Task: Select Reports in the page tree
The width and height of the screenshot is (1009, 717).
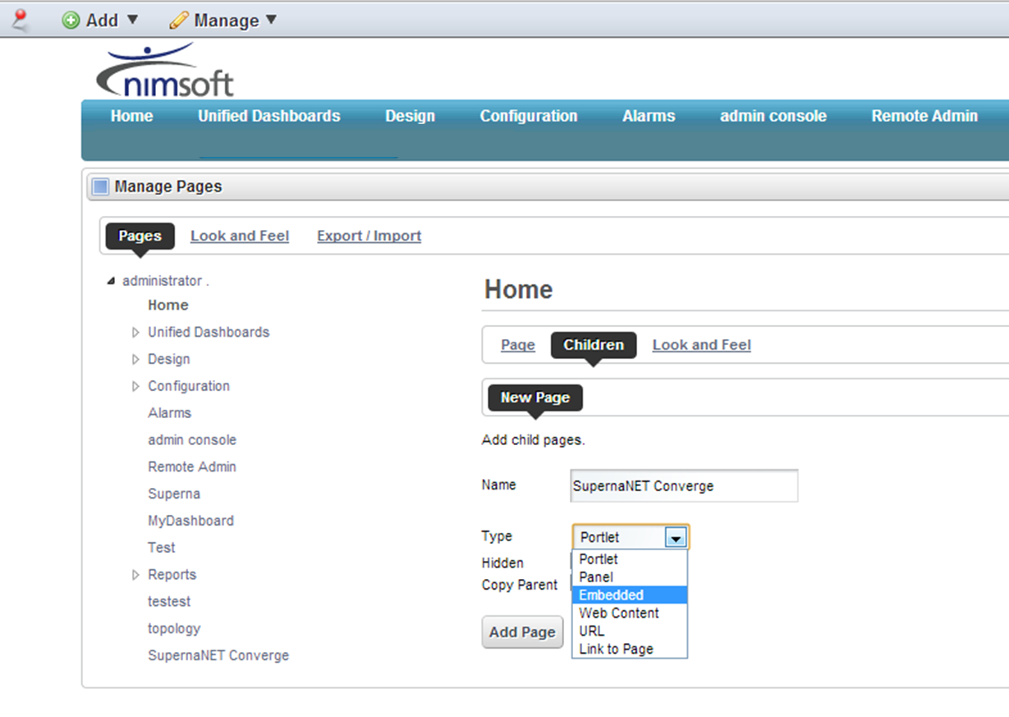Action: [x=172, y=575]
